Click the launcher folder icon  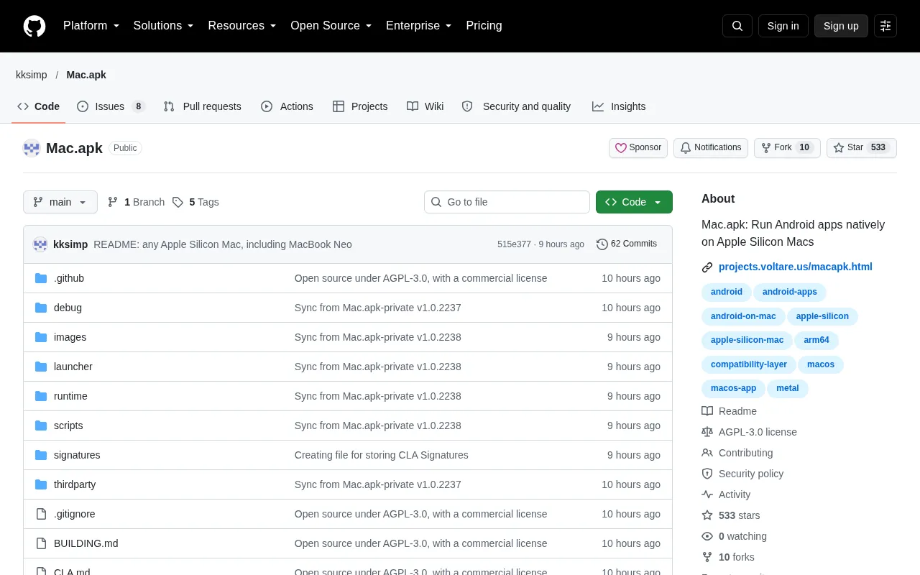point(41,367)
